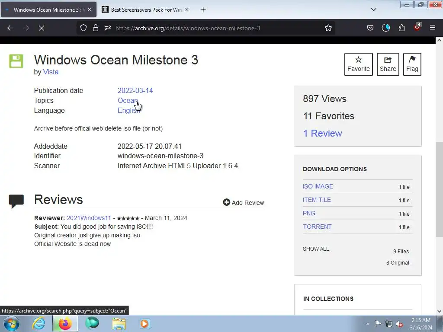The width and height of the screenshot is (443, 332).
Task: Show all download files
Action: [316, 249]
